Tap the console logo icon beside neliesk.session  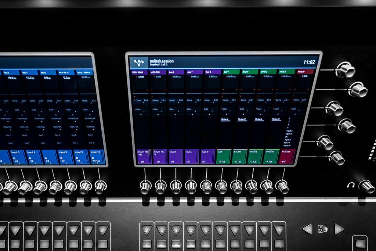tap(139, 62)
